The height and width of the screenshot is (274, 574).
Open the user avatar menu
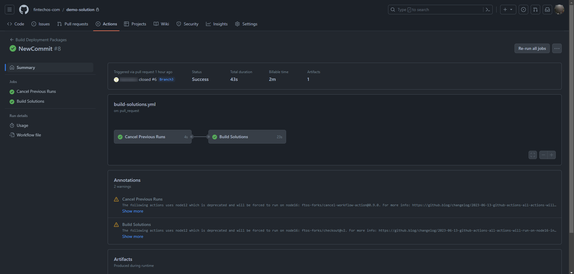click(x=559, y=10)
